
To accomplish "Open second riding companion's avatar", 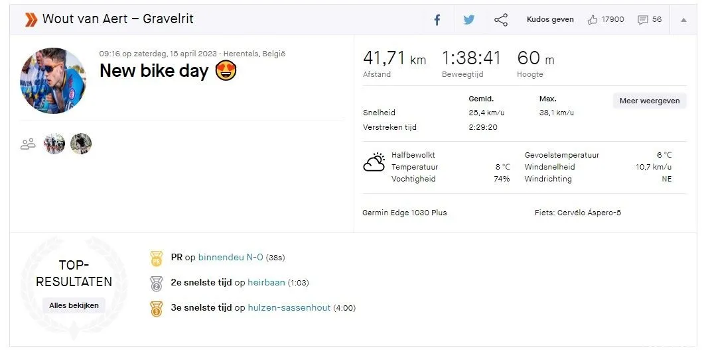I will [x=81, y=144].
